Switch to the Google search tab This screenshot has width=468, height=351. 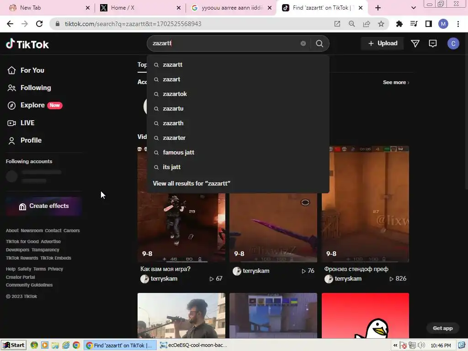coord(231,8)
